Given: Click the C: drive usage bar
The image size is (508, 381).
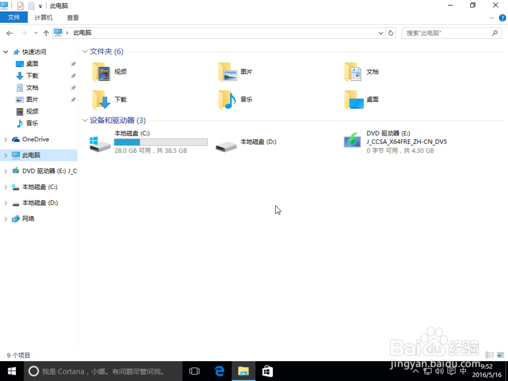Looking at the screenshot, I should pos(161,142).
